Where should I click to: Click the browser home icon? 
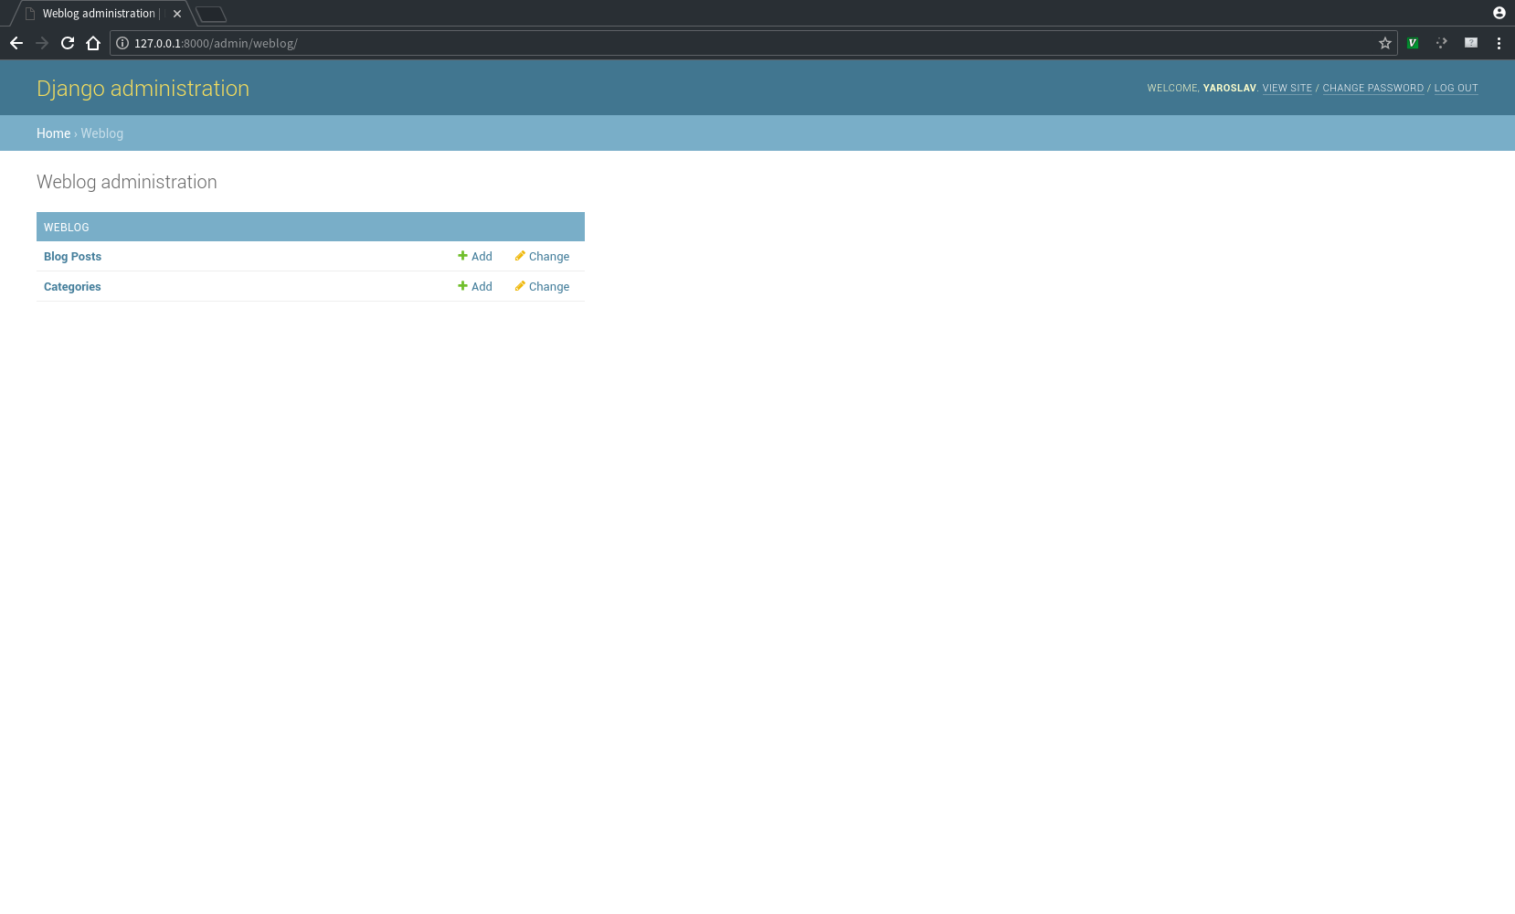point(93,43)
